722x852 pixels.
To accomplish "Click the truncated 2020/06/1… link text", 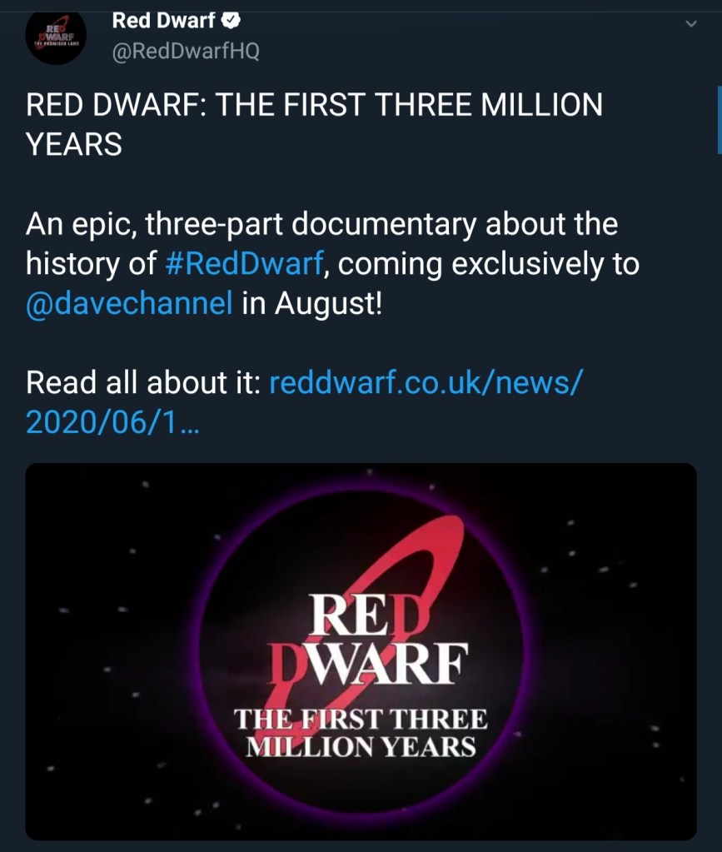I will pyautogui.click(x=112, y=422).
